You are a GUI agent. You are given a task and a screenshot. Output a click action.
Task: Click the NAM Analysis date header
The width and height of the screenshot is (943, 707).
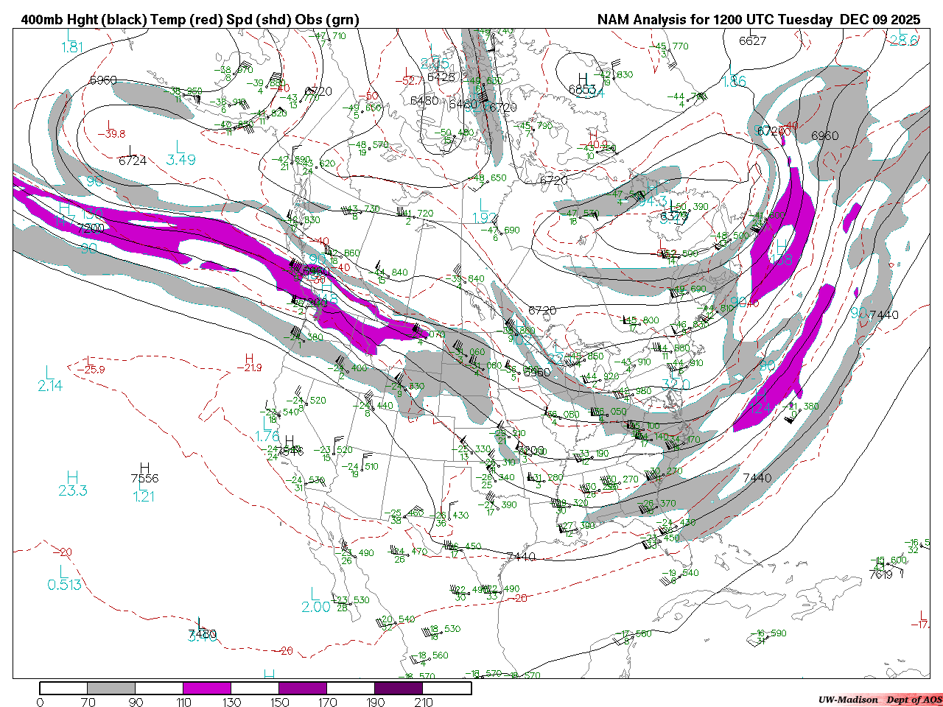click(x=758, y=20)
